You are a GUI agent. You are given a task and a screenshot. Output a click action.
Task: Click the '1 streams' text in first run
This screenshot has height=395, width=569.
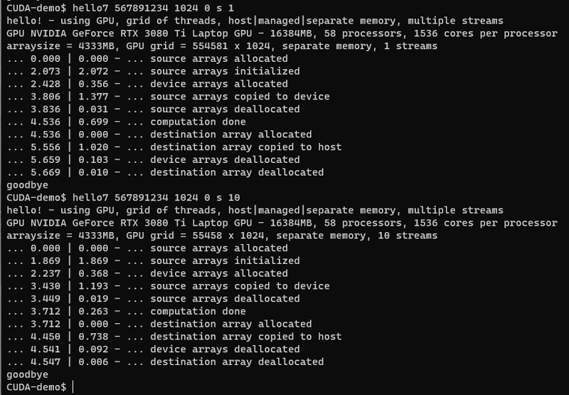click(x=410, y=46)
